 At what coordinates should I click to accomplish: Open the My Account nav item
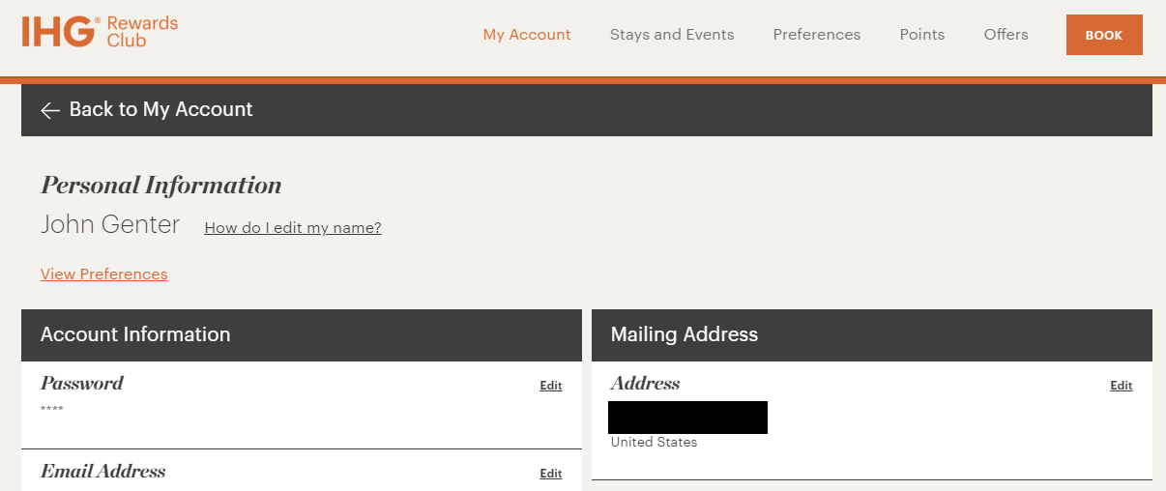point(527,35)
